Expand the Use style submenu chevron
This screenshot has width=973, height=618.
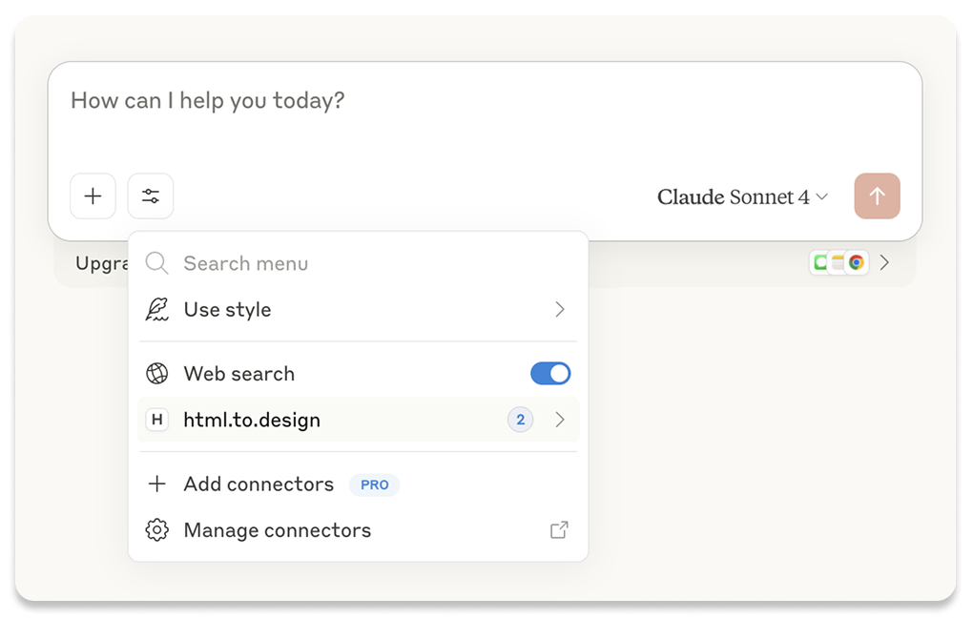(560, 309)
